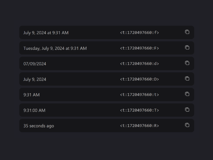Copy the short time :t timestamp code
Image resolution: width=213 pixels, height=160 pixels.
[x=187, y=94]
